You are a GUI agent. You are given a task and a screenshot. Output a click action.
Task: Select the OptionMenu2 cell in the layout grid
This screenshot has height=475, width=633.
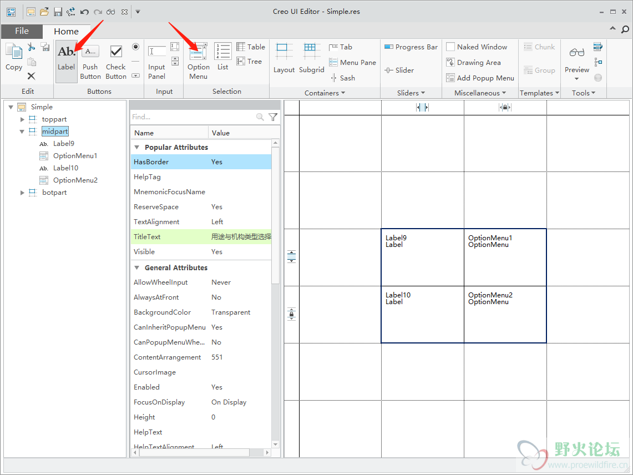(505, 315)
